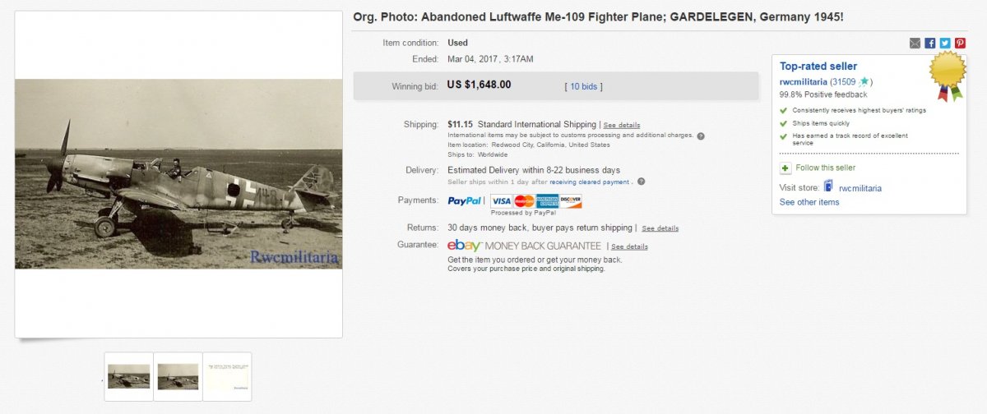Image resolution: width=987 pixels, height=414 pixels.
Task: See details of eBay Money Back Guarantee
Action: (629, 246)
